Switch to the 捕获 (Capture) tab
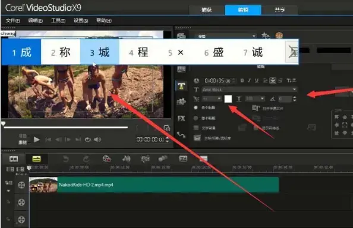The width and height of the screenshot is (353, 228). [x=207, y=10]
